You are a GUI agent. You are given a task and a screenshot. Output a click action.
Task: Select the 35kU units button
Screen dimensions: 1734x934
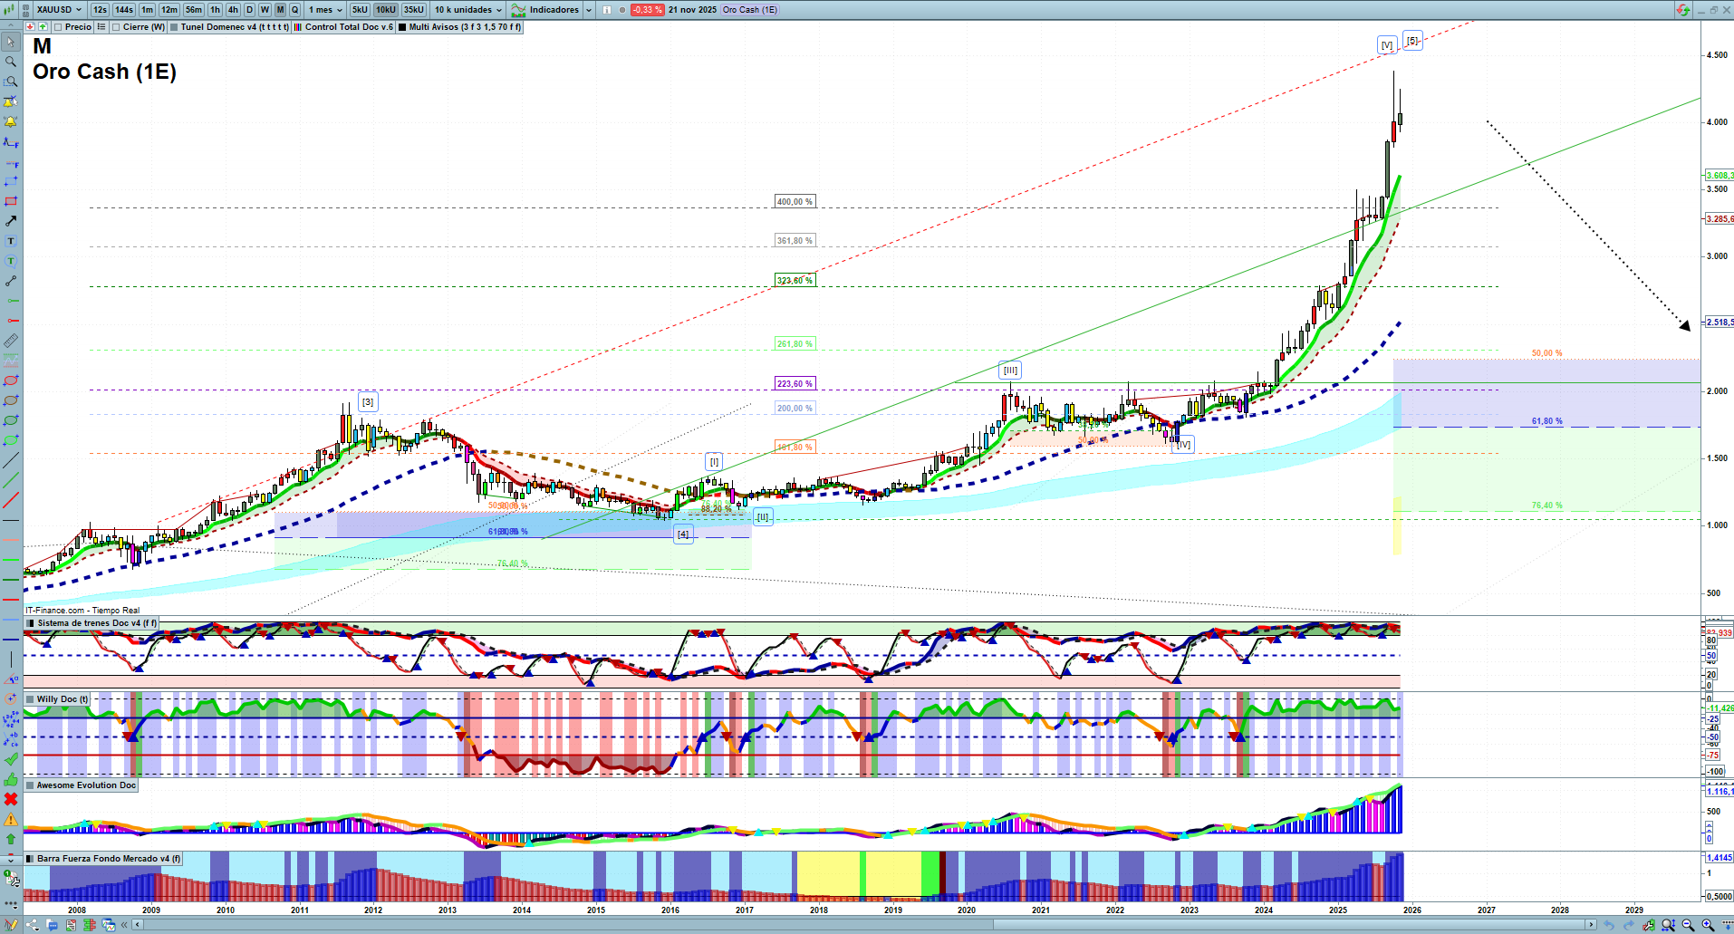[x=413, y=10]
